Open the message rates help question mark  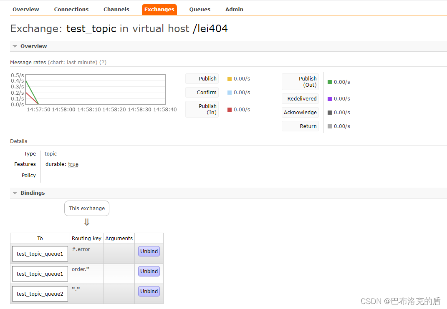pos(103,62)
